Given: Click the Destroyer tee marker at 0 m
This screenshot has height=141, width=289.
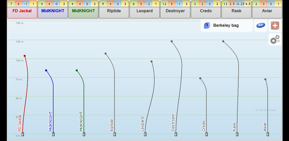Looking at the screenshot, I should tap(176, 134).
